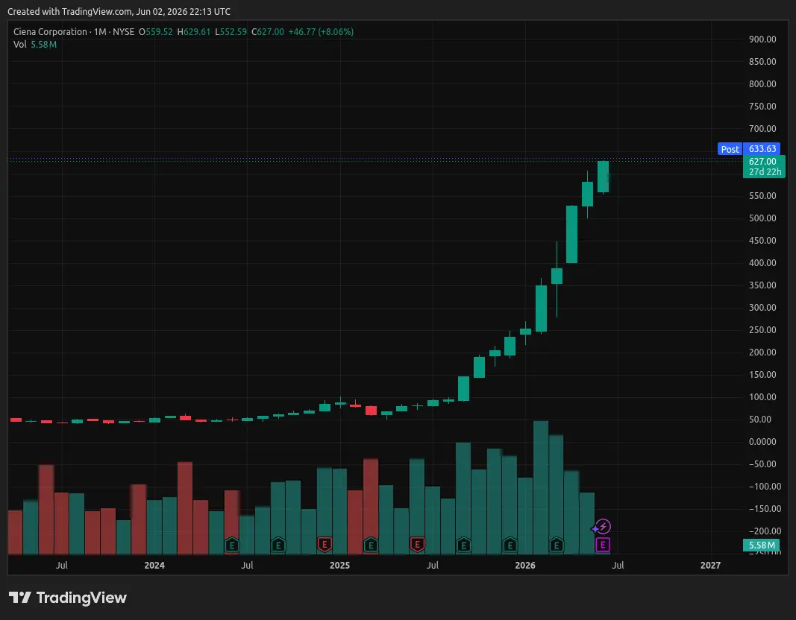Click the Ciena Corporation · 1M · NYSE title
This screenshot has width=796, height=620.
[x=74, y=31]
